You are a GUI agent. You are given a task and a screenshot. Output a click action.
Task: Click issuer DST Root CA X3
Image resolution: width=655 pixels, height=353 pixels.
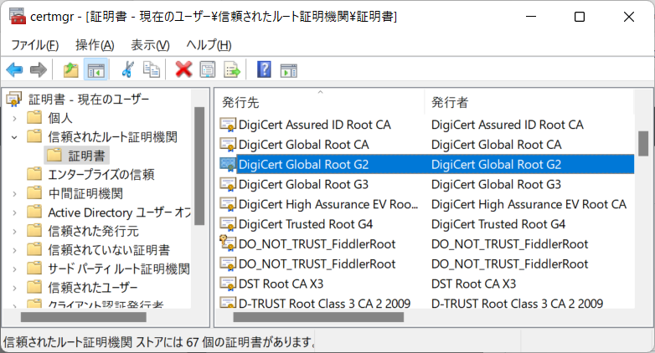pyautogui.click(x=473, y=284)
